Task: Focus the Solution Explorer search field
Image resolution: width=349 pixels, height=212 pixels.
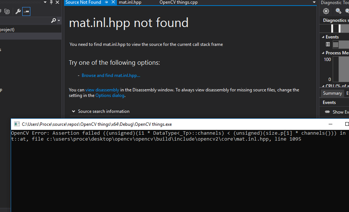Action: [25, 20]
